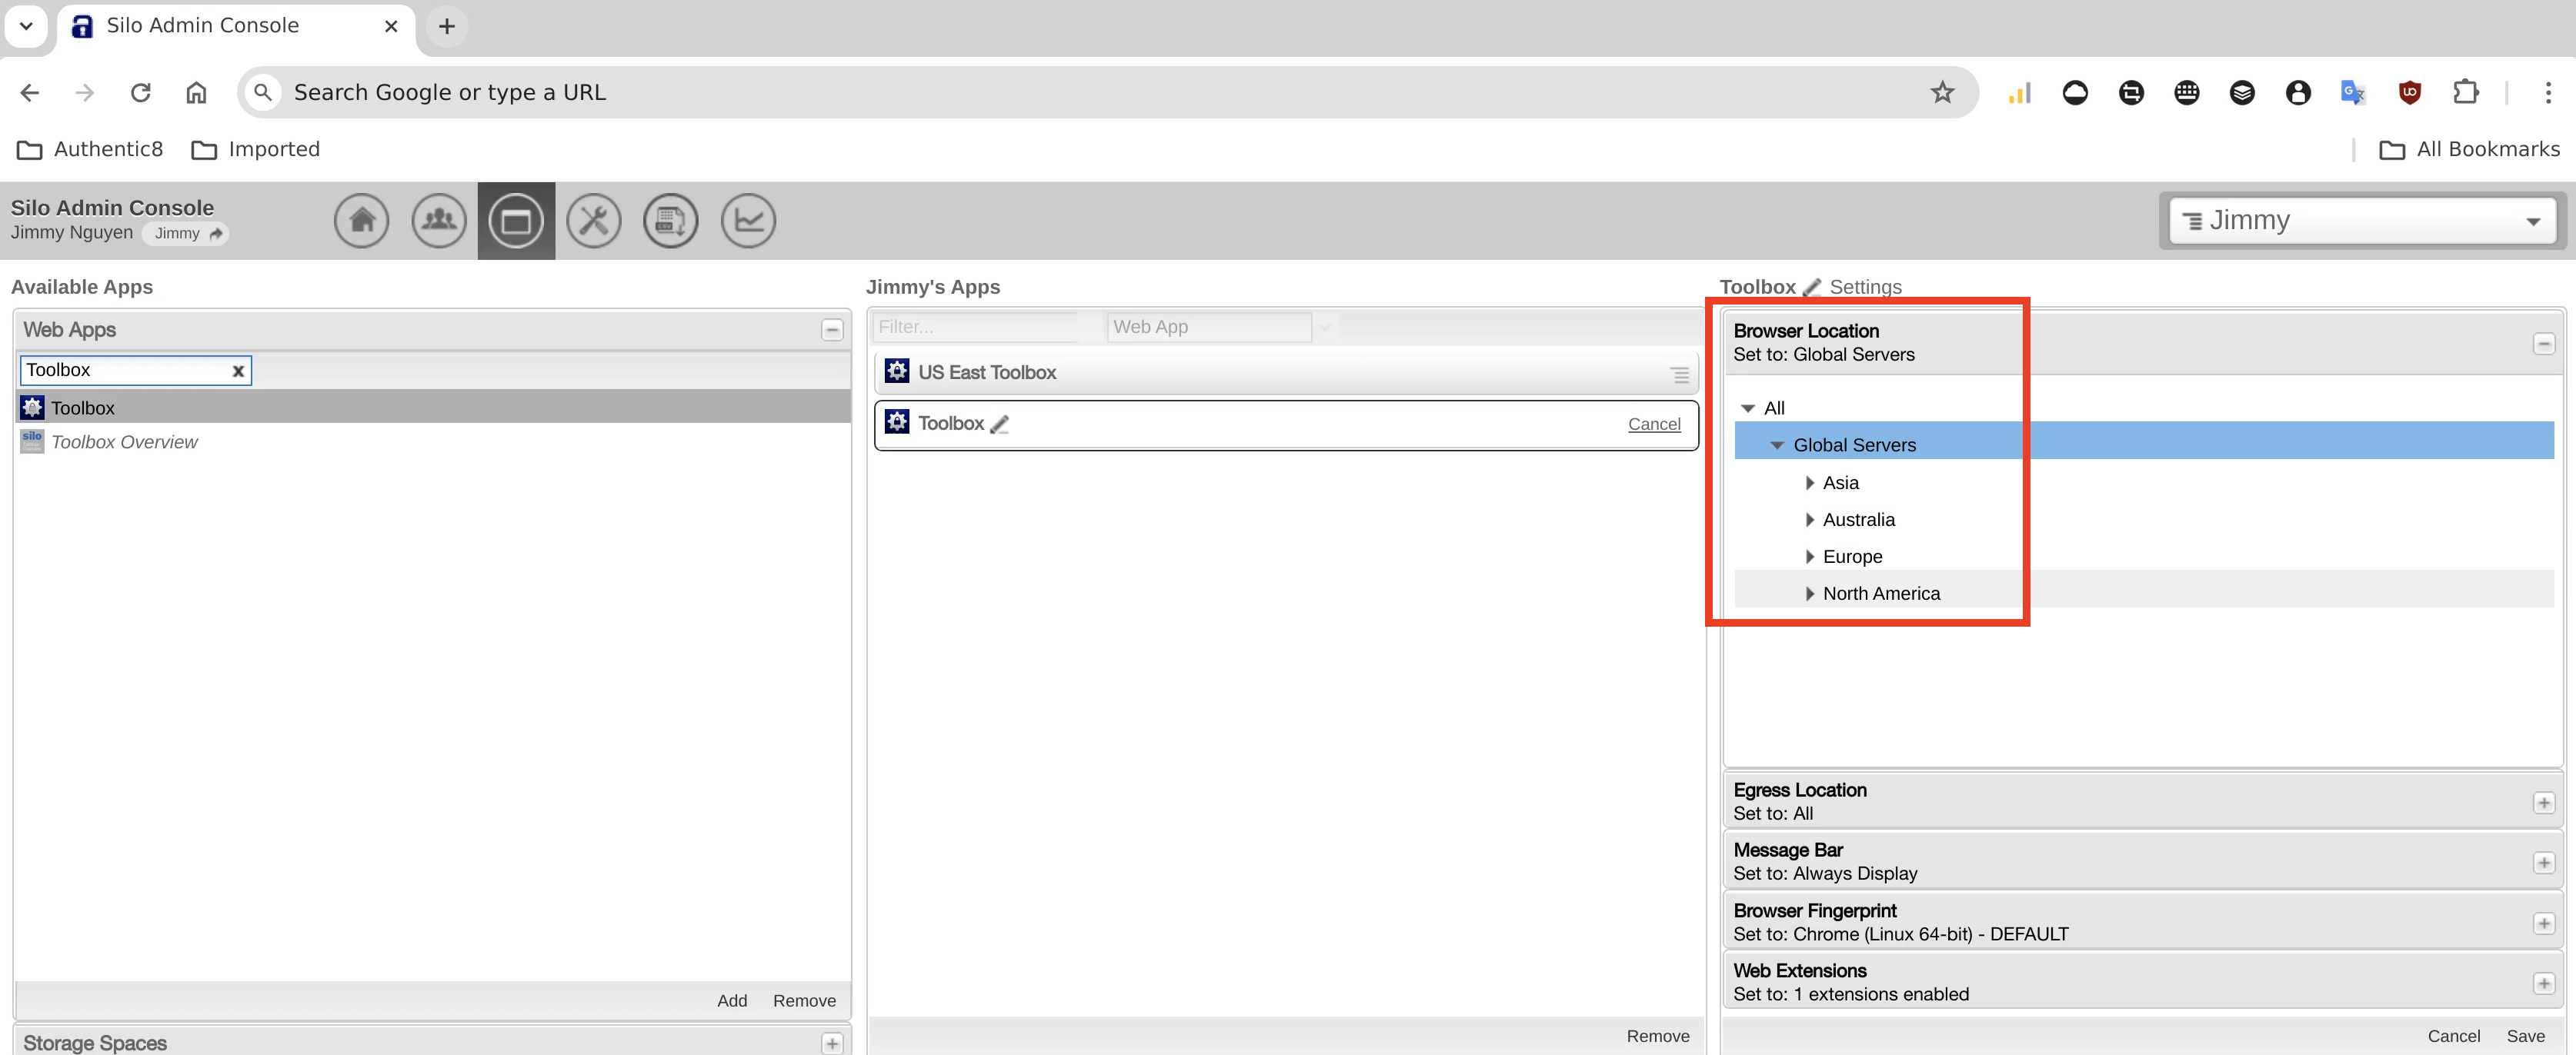Select Global Servers in location tree
Screen dimensions: 2576x1055
tap(1854, 445)
